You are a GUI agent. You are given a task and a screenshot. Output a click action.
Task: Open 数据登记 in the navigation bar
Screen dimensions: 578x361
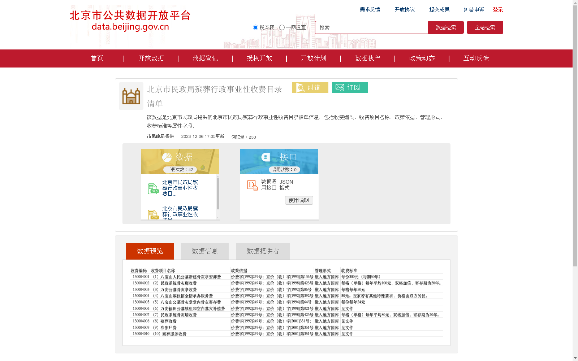pyautogui.click(x=205, y=58)
